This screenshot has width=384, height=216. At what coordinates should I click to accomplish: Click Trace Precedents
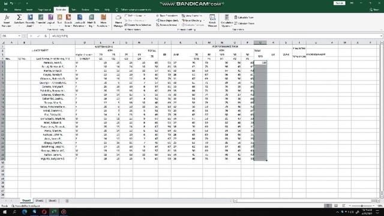[x=167, y=16]
